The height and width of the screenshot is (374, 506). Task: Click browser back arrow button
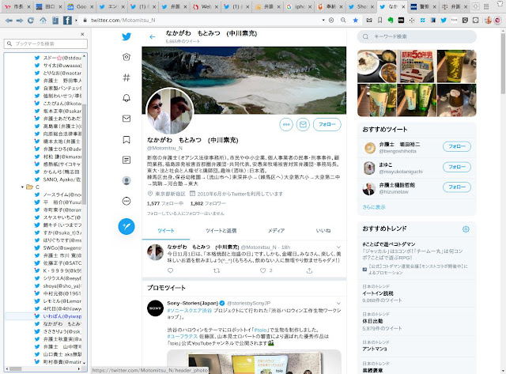9,21
